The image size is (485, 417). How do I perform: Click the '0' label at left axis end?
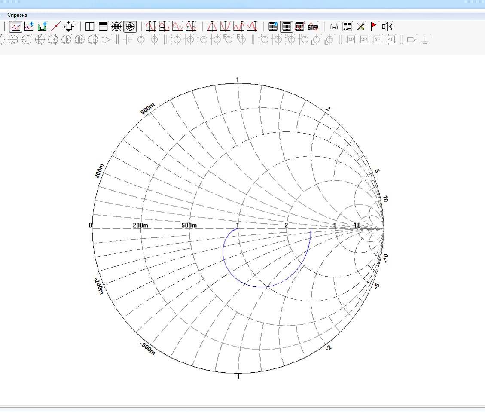coord(90,225)
